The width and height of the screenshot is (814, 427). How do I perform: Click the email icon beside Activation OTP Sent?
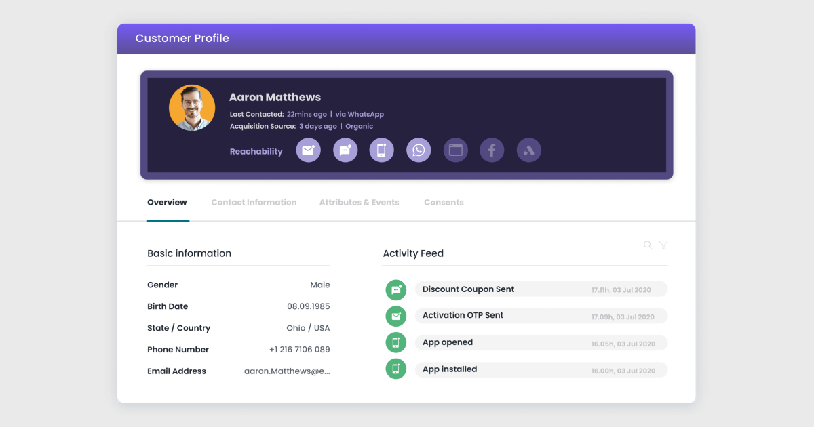[396, 316]
